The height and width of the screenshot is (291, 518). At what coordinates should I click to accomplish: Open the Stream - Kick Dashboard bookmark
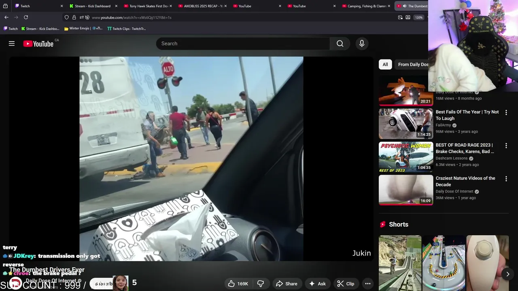coord(40,29)
